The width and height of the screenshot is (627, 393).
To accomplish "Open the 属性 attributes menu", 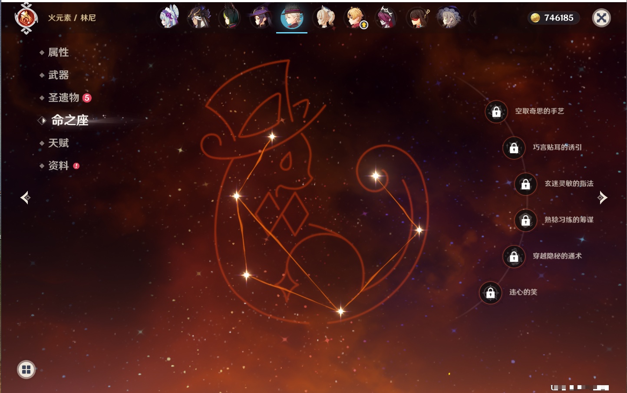I will [58, 53].
